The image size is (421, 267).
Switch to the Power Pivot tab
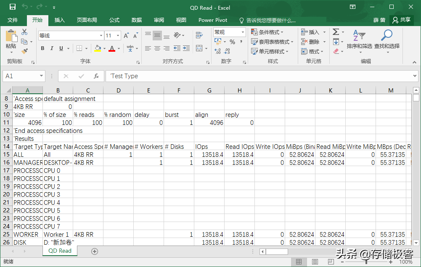(213, 20)
